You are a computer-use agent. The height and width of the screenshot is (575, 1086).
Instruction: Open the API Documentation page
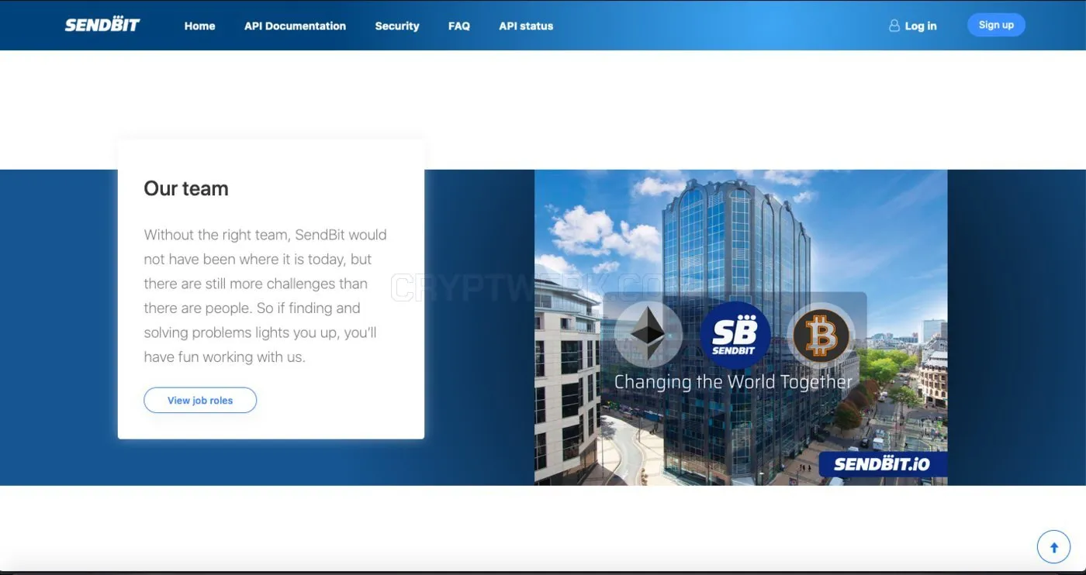tap(295, 26)
